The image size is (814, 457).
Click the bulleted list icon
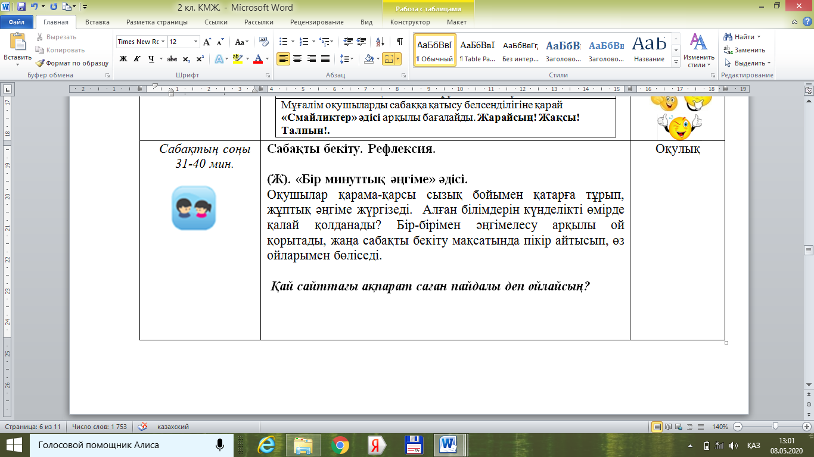(283, 42)
